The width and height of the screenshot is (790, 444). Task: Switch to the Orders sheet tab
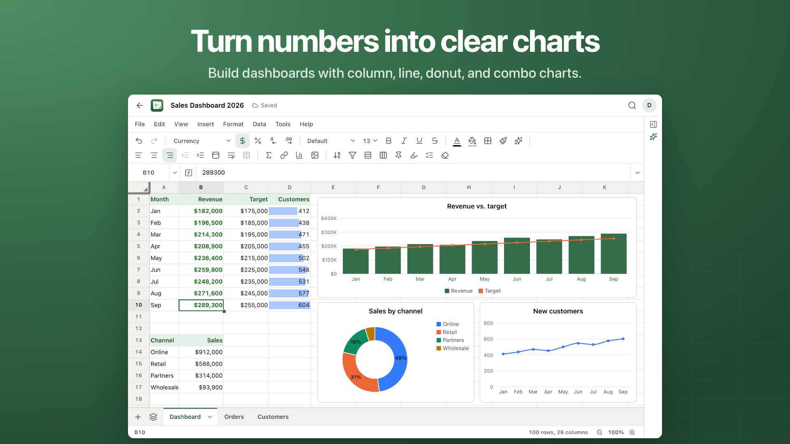(234, 417)
